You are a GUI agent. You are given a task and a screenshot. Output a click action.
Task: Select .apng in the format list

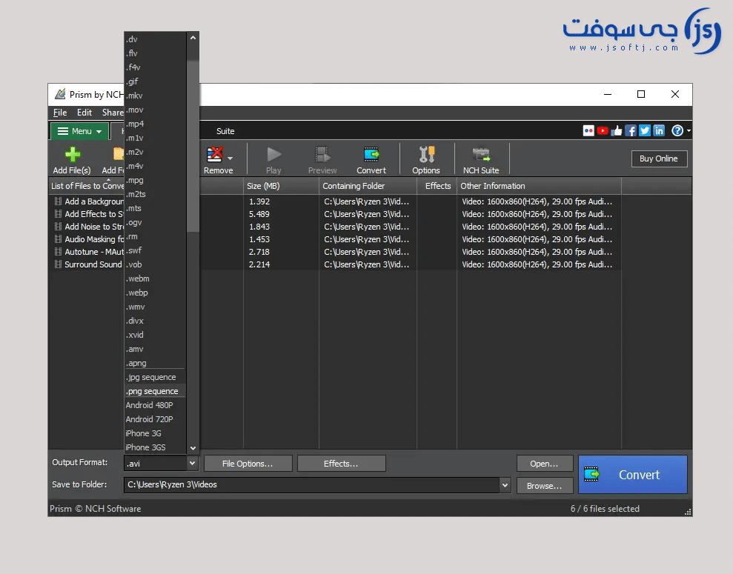pos(155,363)
